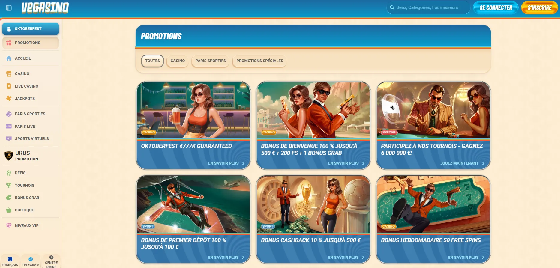Screen dimensions: 560x268
Task: Click Jouez Maintenant on tournaments card
Action: click(462, 163)
